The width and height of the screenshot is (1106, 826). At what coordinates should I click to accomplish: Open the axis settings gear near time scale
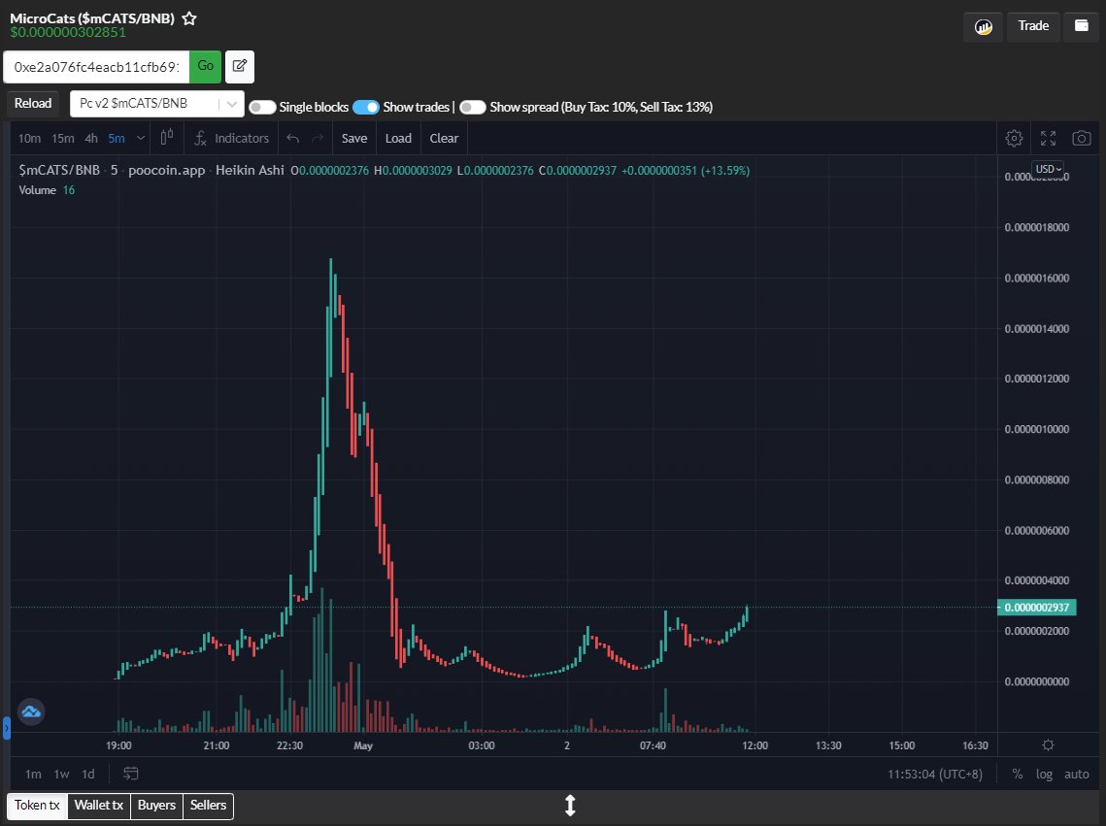point(1048,744)
